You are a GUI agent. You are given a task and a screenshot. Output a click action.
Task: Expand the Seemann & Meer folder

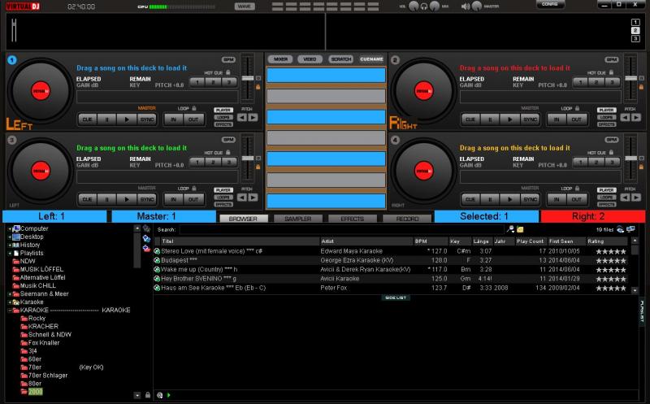(x=10, y=293)
